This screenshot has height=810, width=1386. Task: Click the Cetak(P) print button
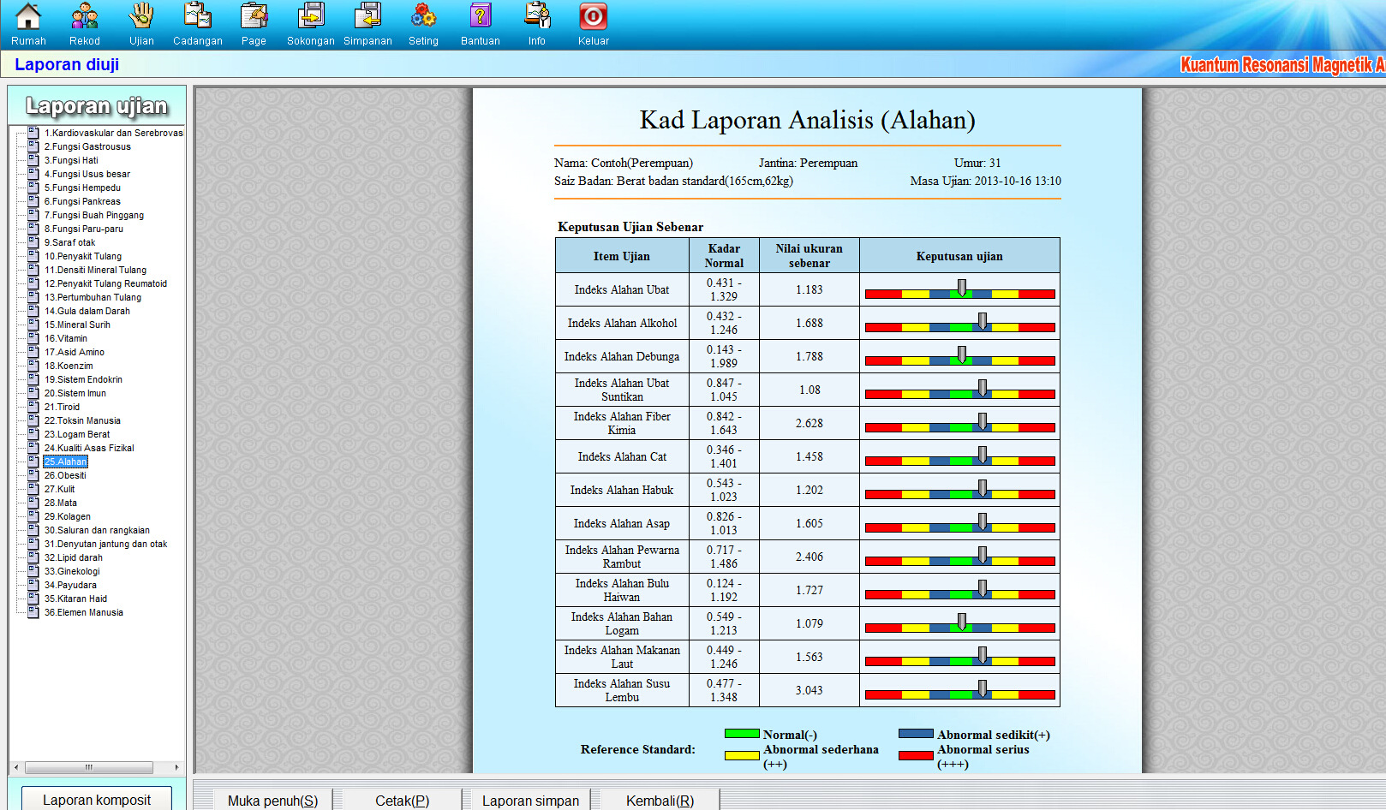click(402, 801)
